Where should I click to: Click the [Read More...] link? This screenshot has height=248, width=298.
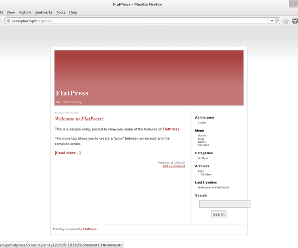(x=68, y=153)
